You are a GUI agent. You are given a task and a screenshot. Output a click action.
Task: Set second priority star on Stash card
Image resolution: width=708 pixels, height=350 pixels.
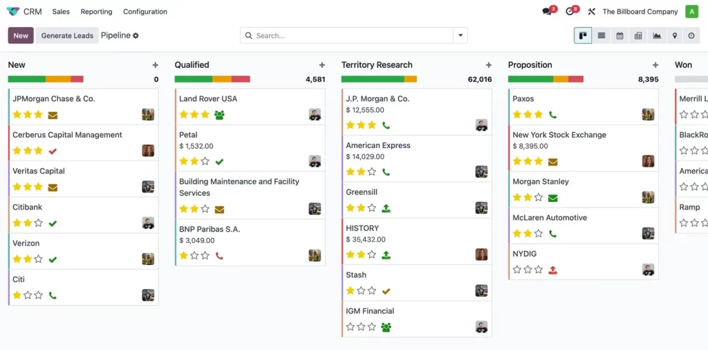pos(361,291)
